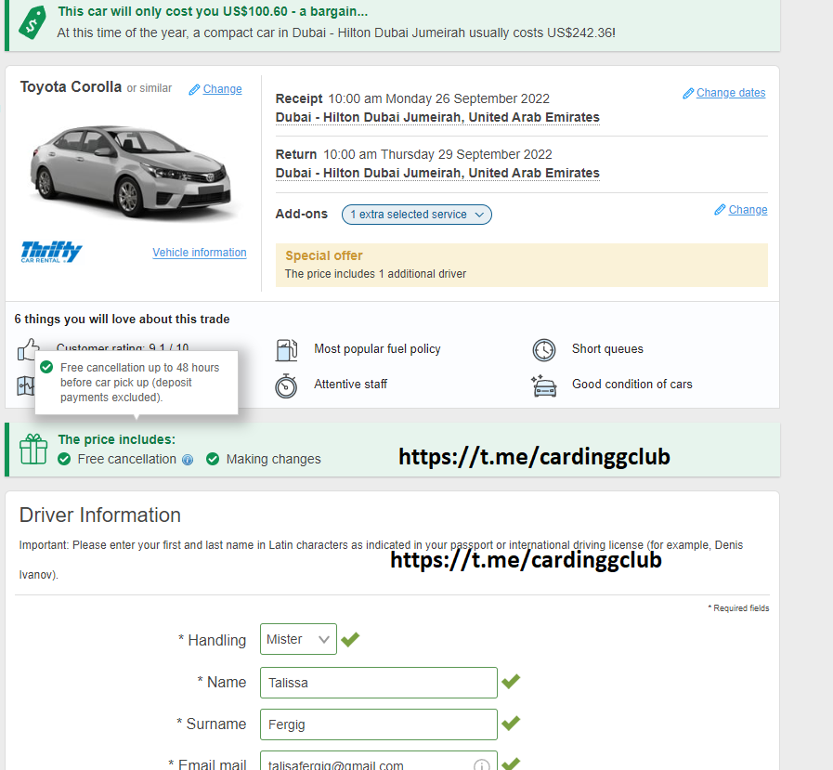
Task: Click the info icon in Email field
Action: click(x=481, y=765)
